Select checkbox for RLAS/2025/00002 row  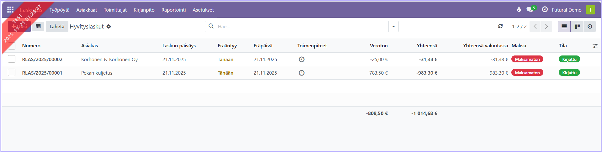point(12,59)
